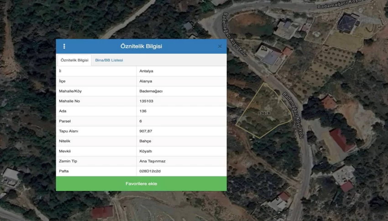Click the Nitelik field label
388x221 pixels.
64,141
